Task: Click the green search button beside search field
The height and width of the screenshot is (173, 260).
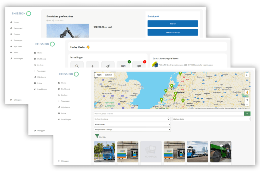Action: coord(247,114)
